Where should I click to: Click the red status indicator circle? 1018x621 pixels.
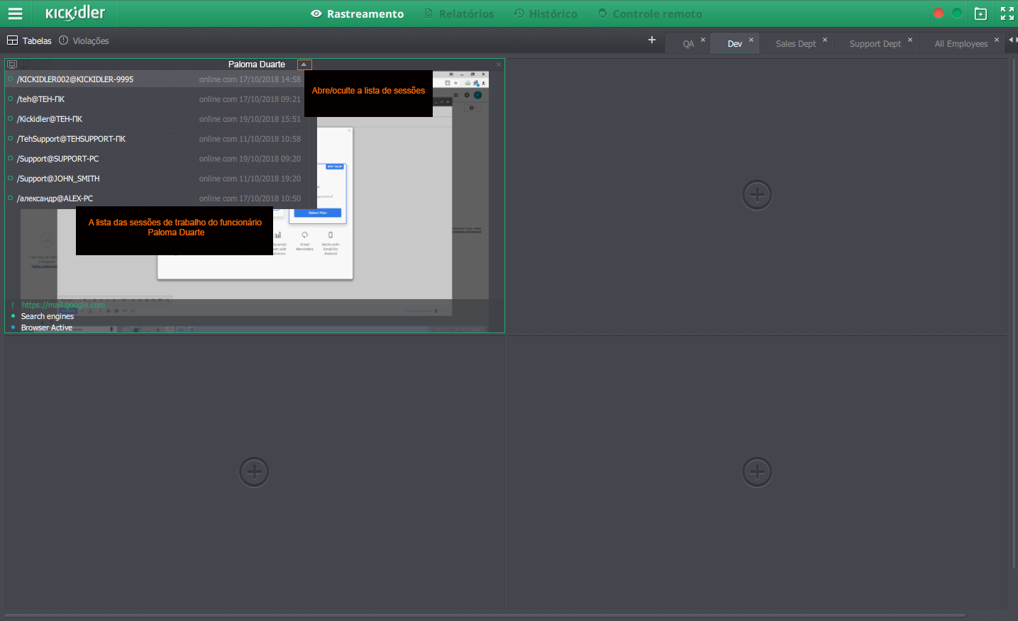coord(938,13)
